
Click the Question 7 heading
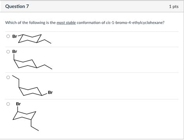click(x=17, y=6)
